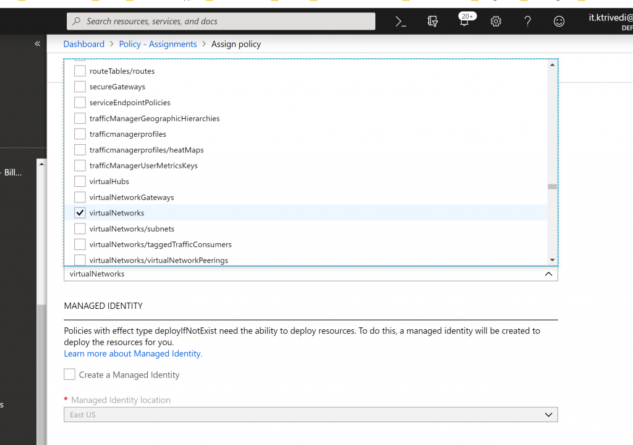The width and height of the screenshot is (633, 445).
Task: Enable Create a Managed Identity checkbox
Action: coord(70,374)
